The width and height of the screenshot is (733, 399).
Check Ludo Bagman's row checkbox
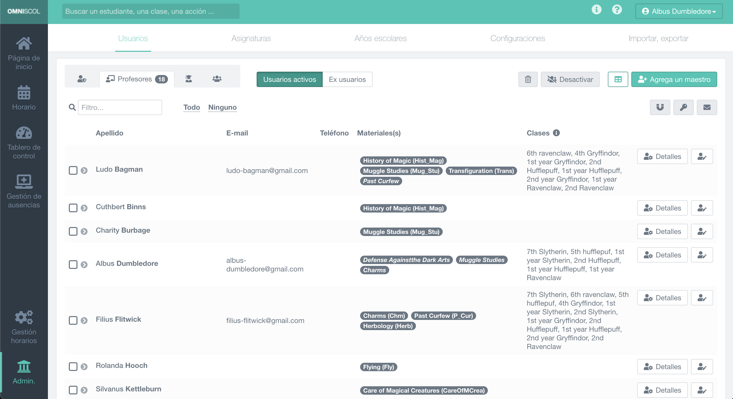[73, 170]
